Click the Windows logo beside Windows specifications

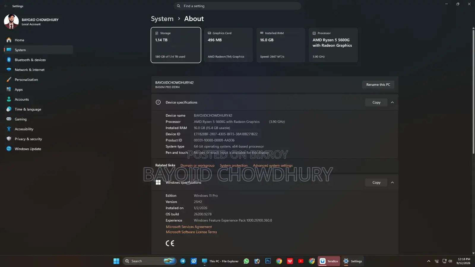158,182
